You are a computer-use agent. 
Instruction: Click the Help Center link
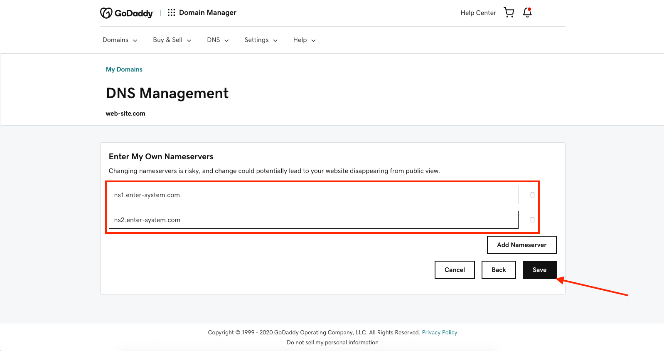[478, 13]
